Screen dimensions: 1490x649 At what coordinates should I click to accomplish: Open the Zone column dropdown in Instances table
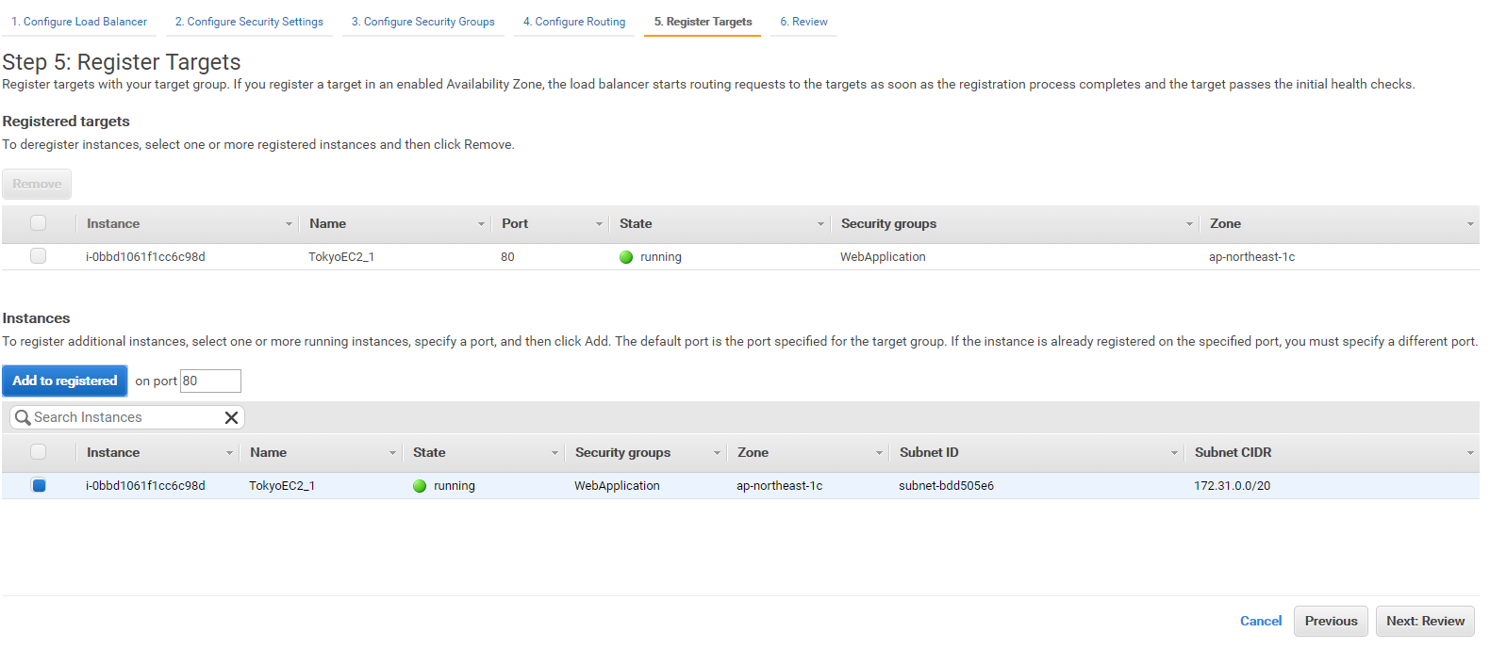[x=879, y=453]
